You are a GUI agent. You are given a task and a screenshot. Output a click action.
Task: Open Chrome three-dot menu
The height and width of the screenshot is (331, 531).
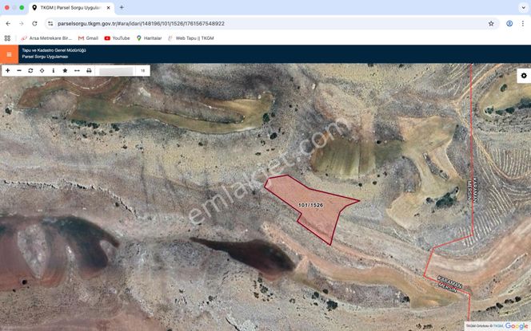[523, 23]
